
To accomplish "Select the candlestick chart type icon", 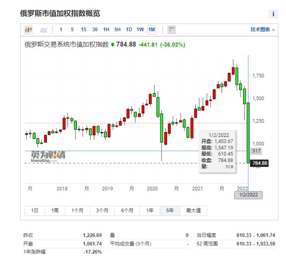I will 29,30.
